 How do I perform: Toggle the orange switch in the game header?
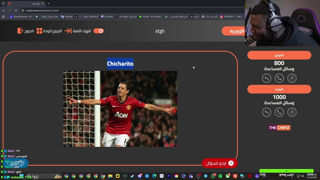pyautogui.click(x=98, y=31)
